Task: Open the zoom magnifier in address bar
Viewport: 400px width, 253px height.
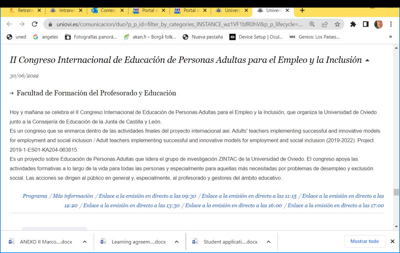Action: click(x=312, y=24)
